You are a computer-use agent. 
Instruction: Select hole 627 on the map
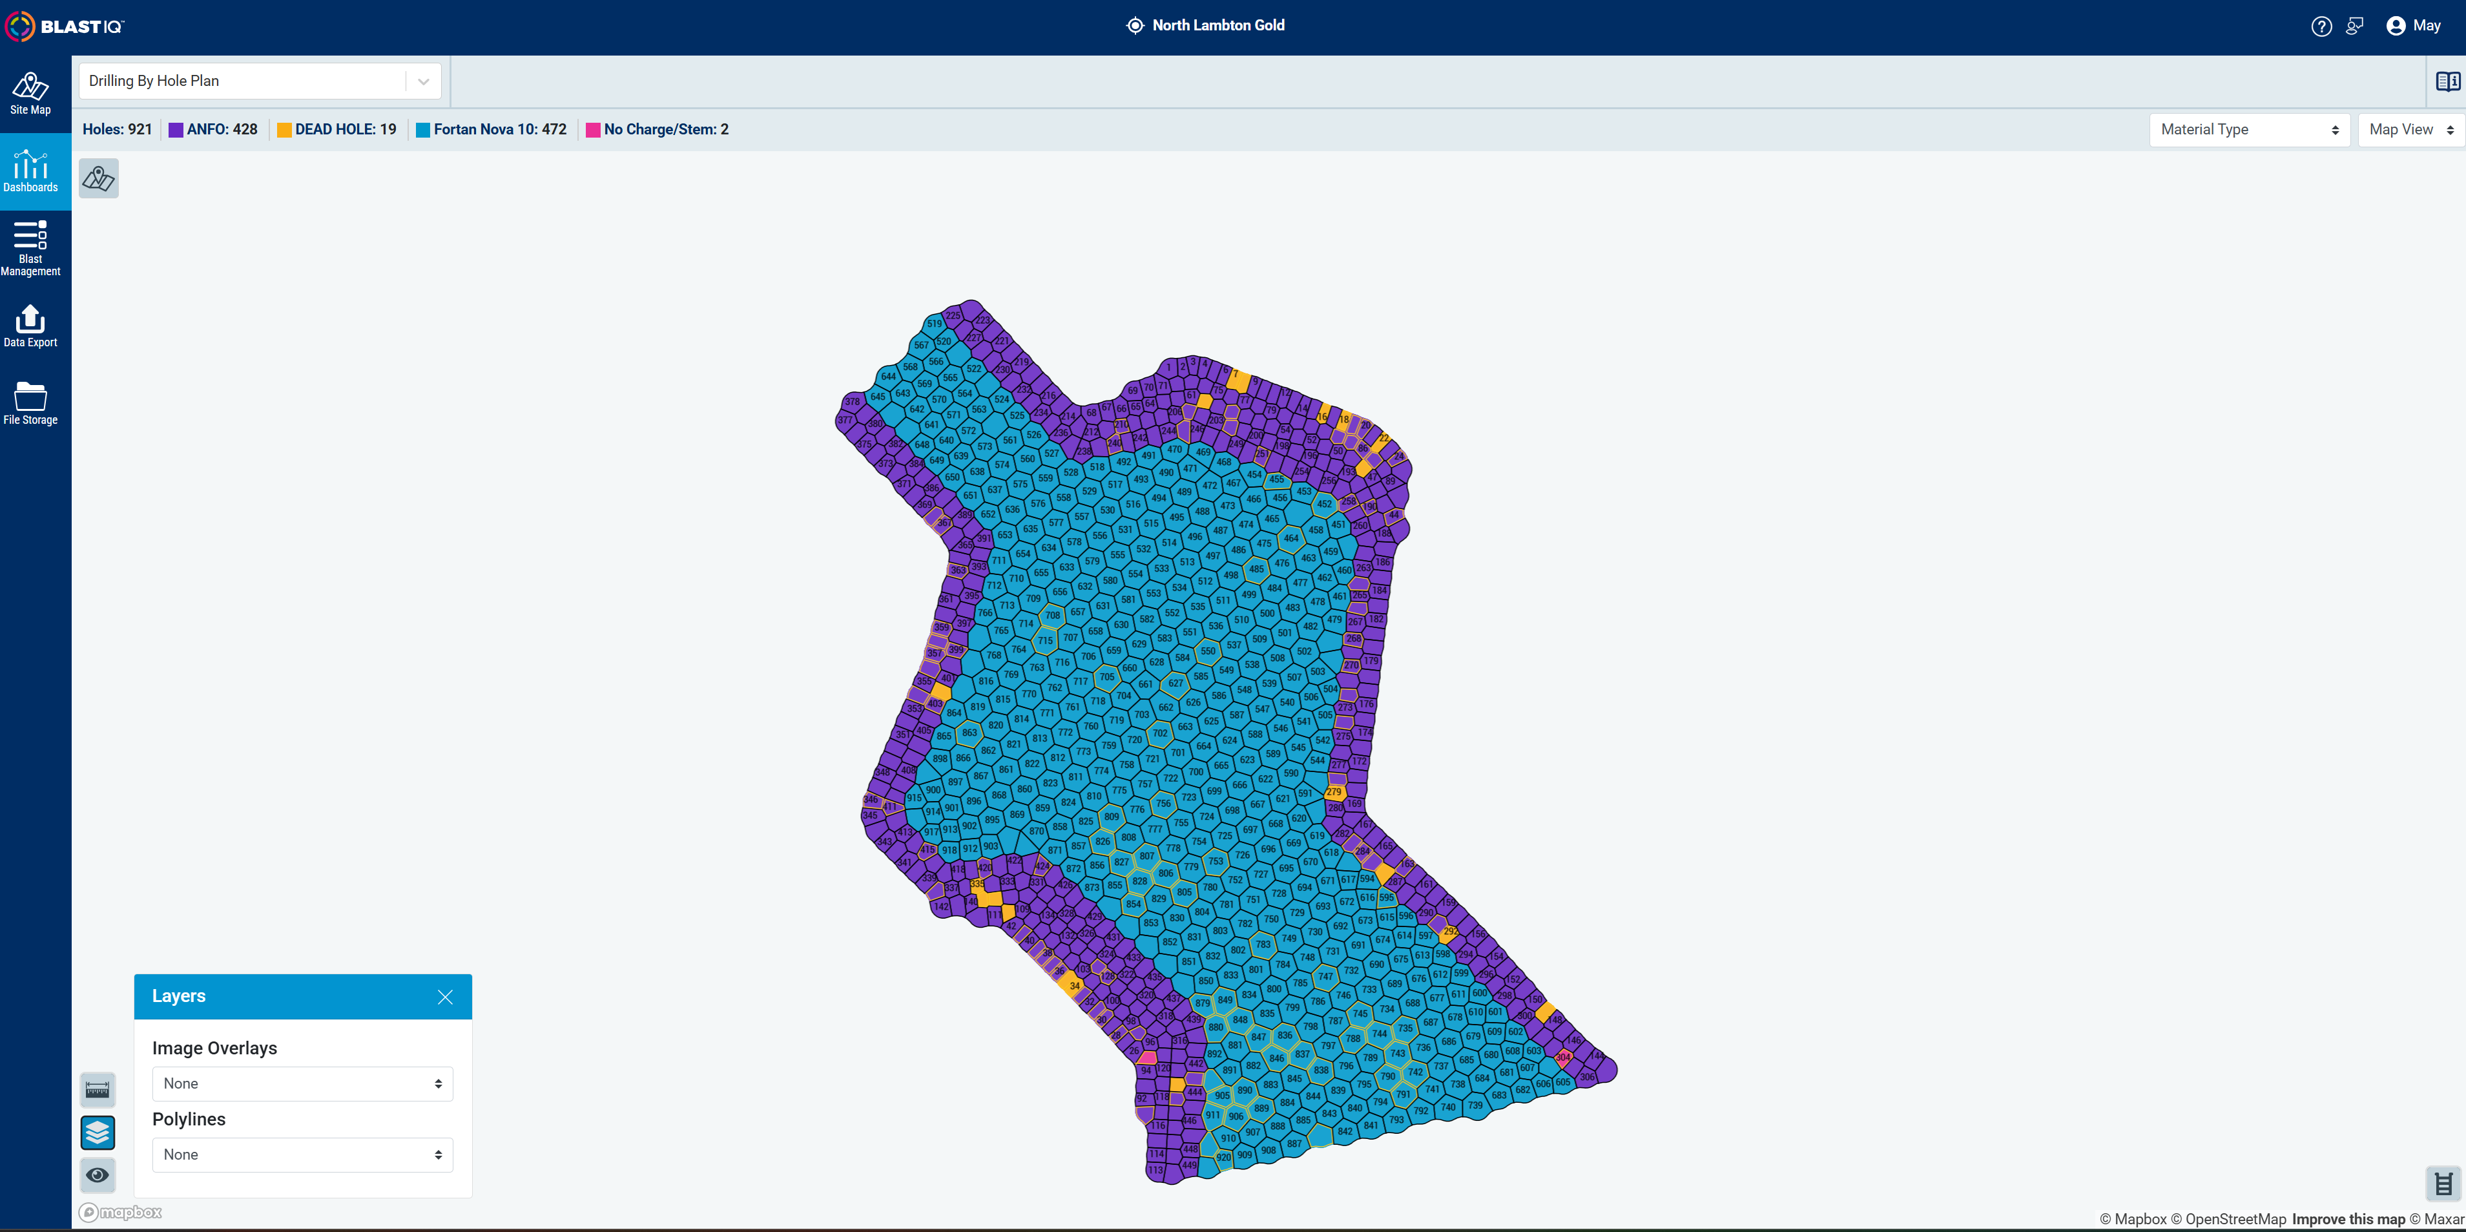[1176, 684]
